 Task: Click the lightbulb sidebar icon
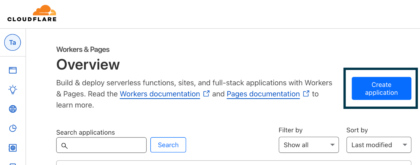tap(13, 89)
